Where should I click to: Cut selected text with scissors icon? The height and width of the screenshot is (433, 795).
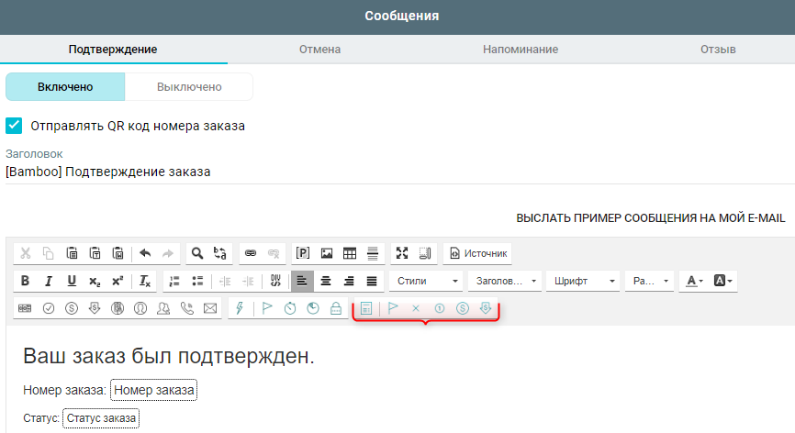point(26,253)
